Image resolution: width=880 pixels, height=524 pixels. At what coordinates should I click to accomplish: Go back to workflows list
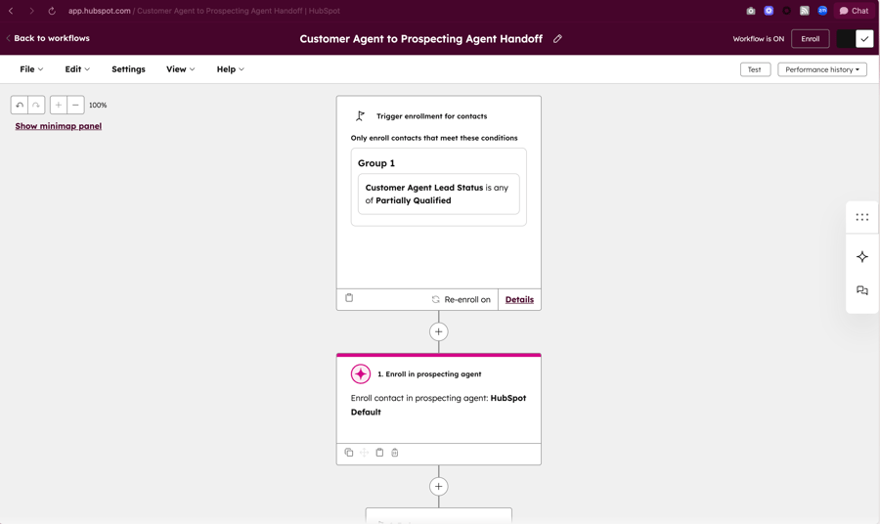click(48, 38)
